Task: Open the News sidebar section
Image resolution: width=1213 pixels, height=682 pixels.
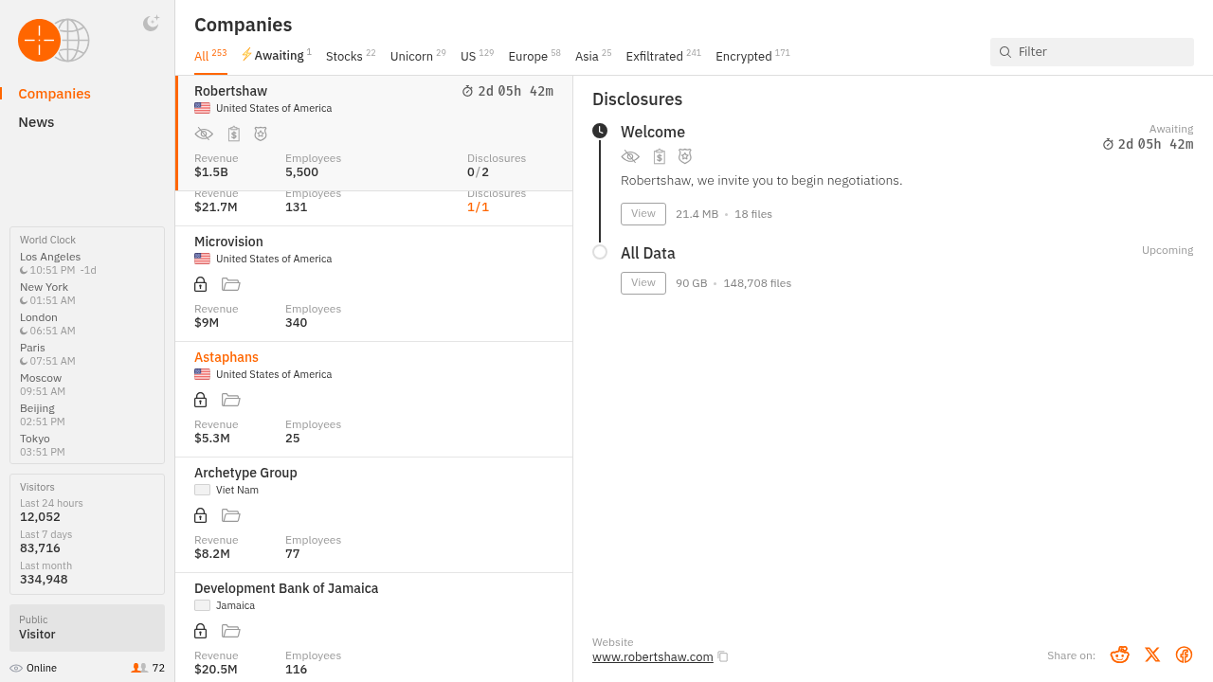Action: click(36, 122)
